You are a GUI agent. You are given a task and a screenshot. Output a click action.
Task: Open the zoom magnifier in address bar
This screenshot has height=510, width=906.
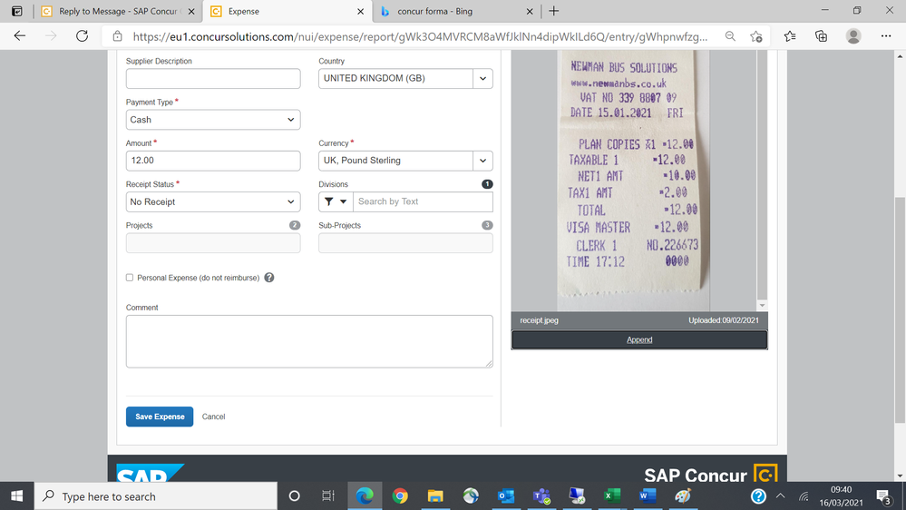(x=730, y=36)
